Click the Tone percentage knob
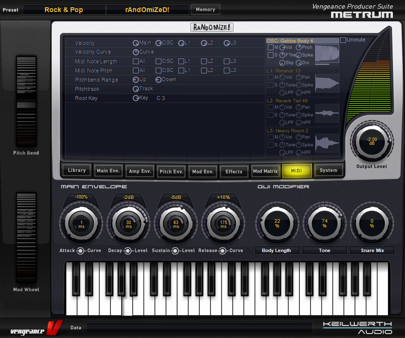 pos(324,223)
